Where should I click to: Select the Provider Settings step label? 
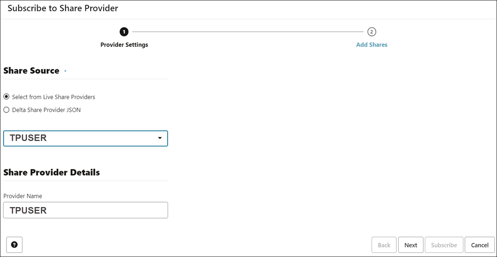[124, 45]
